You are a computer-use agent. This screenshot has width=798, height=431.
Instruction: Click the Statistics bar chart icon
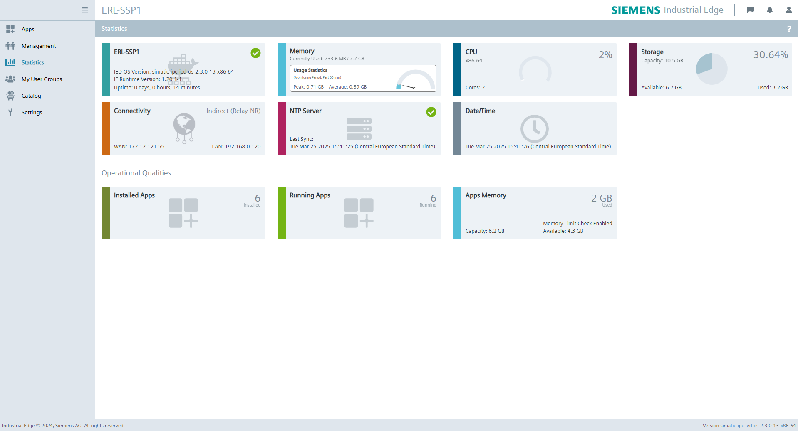click(x=10, y=62)
